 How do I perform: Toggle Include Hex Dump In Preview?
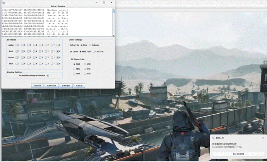[48, 76]
